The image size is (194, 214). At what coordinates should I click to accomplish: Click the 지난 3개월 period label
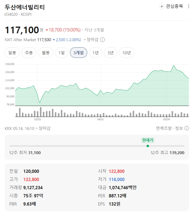pos(94,30)
